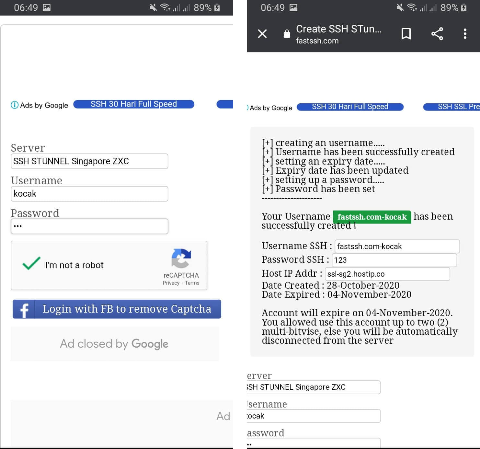This screenshot has width=480, height=449.
Task: Tap the reCAPTCHA logo icon
Action: pyautogui.click(x=181, y=259)
